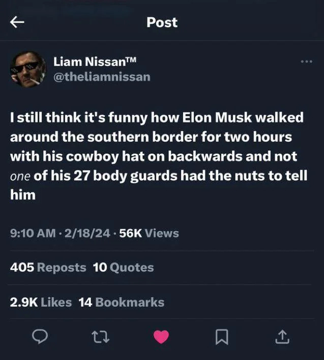
Task: View the 405 Reposts list
Action: [x=48, y=267]
